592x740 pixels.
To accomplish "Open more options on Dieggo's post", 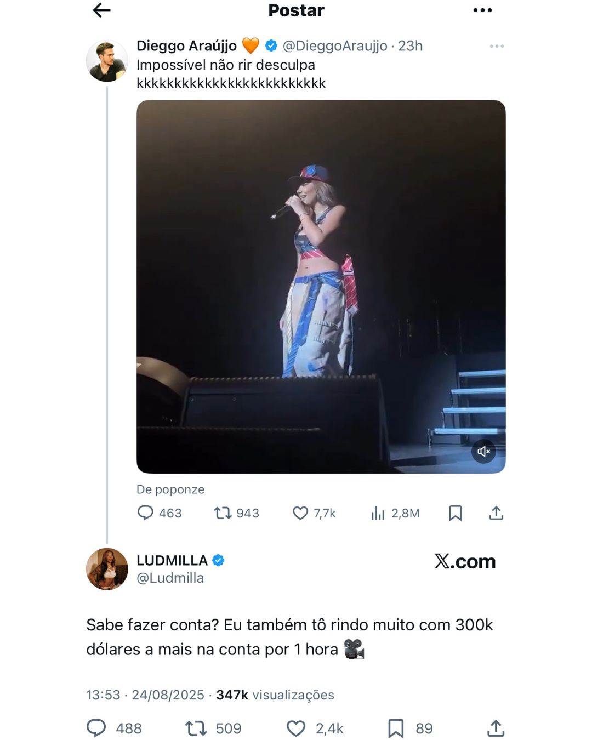I will click(x=497, y=47).
